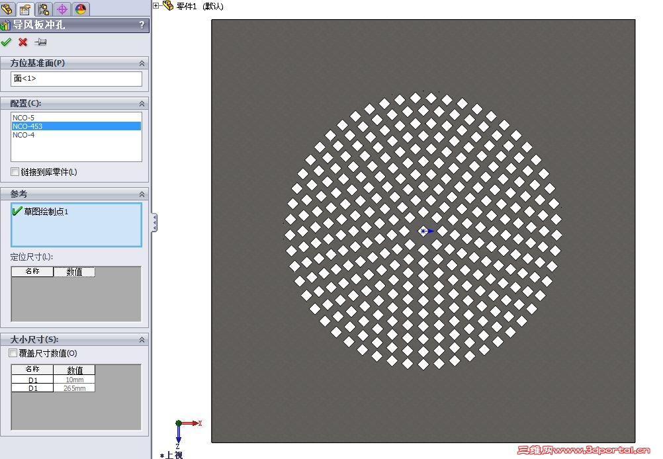
Task: Click the 名称 header in 定位尺寸 table
Action: pos(32,271)
